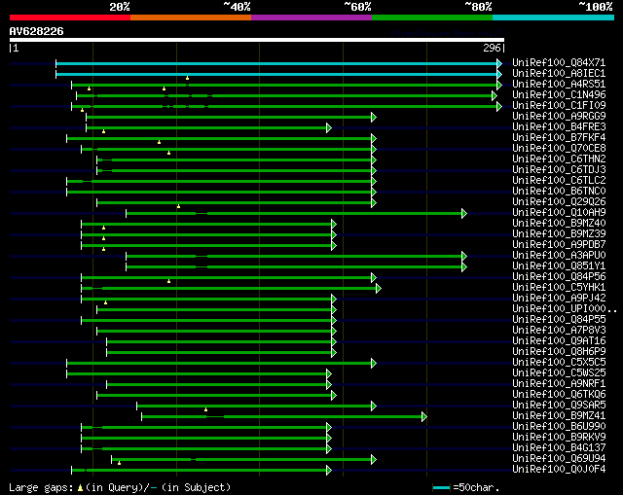The image size is (623, 495).
Task: Select the UniRef100_C5YHK1 hit name
Action: [x=559, y=288]
